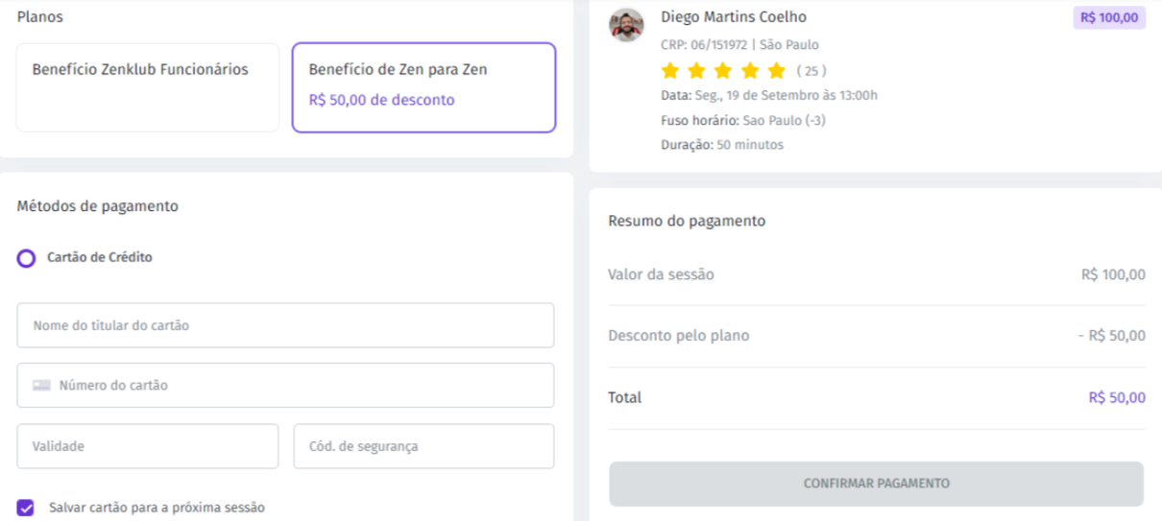Click into the Validade field
Screen dimensions: 1162x521
pyautogui.click(x=147, y=446)
